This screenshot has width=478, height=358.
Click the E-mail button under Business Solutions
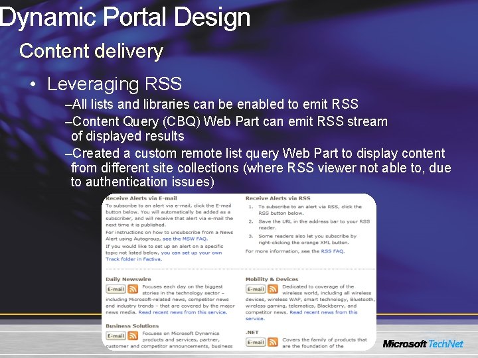click(x=116, y=335)
